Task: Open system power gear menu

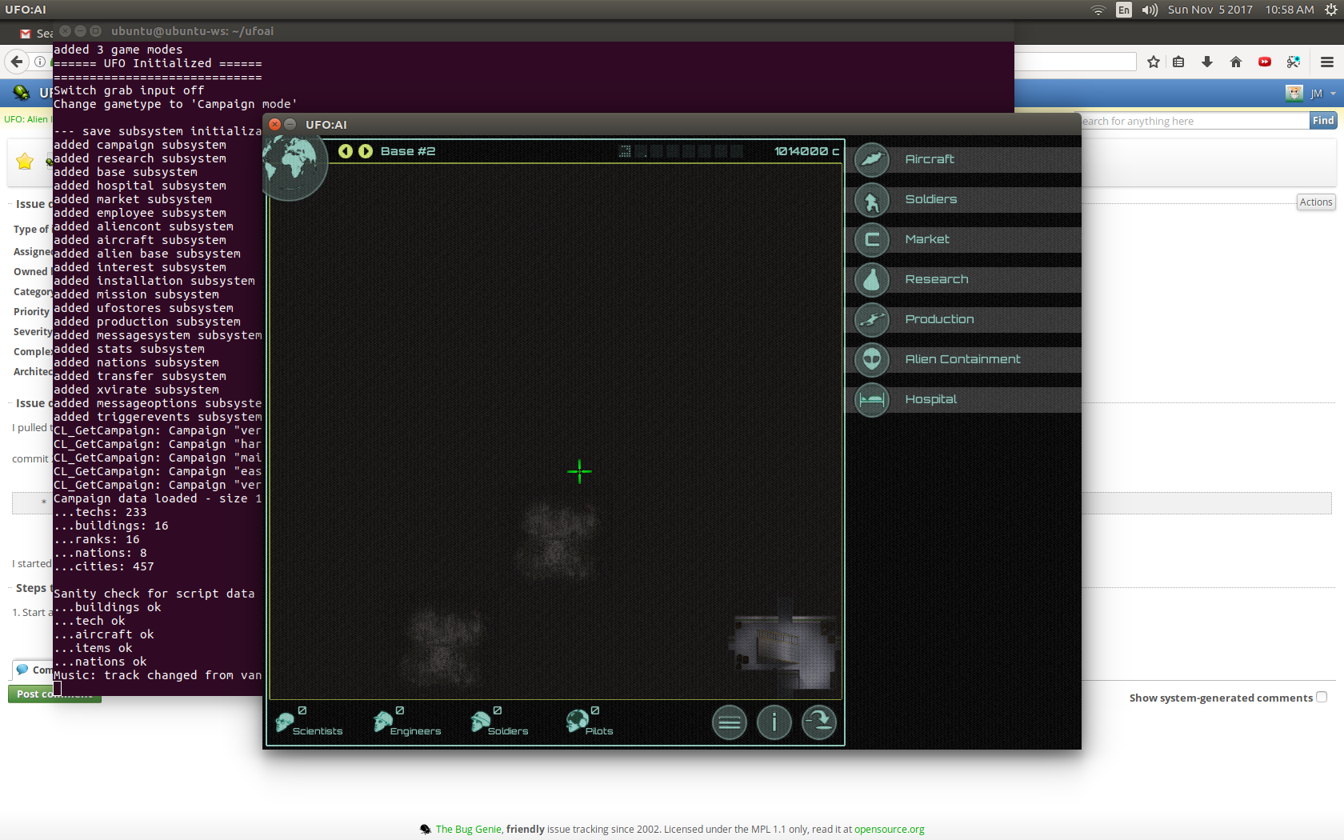Action: click(x=1330, y=10)
